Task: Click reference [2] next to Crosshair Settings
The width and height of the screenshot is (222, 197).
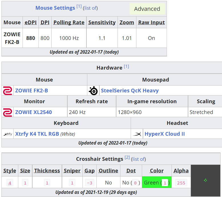Action: tap(127, 158)
